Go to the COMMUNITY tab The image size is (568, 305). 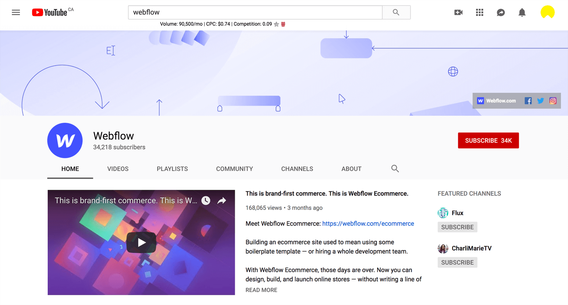point(234,169)
